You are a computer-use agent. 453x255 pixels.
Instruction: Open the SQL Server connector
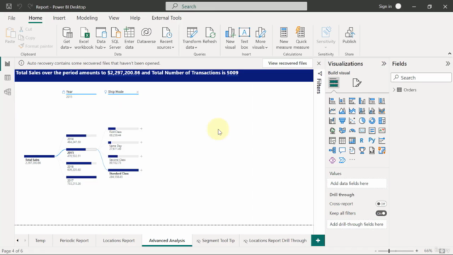[x=115, y=38]
